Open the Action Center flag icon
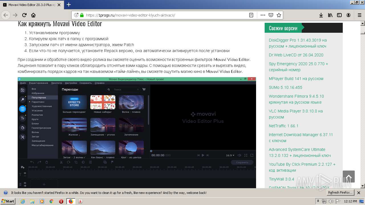 pos(338,201)
